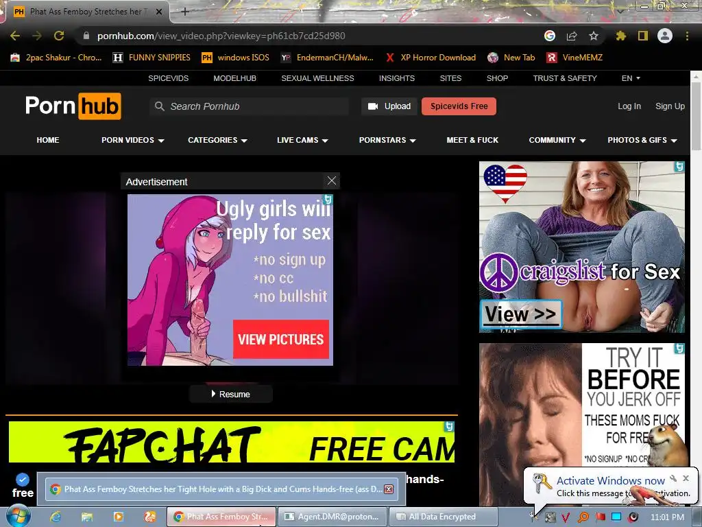Open Chrome's three-dot menu
This screenshot has width=702, height=527.
(687, 36)
